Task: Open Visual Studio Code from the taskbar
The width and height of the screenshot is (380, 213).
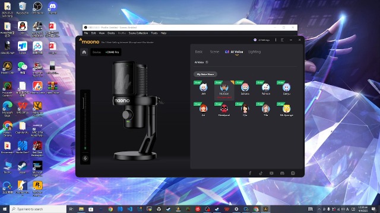Action: point(130,209)
